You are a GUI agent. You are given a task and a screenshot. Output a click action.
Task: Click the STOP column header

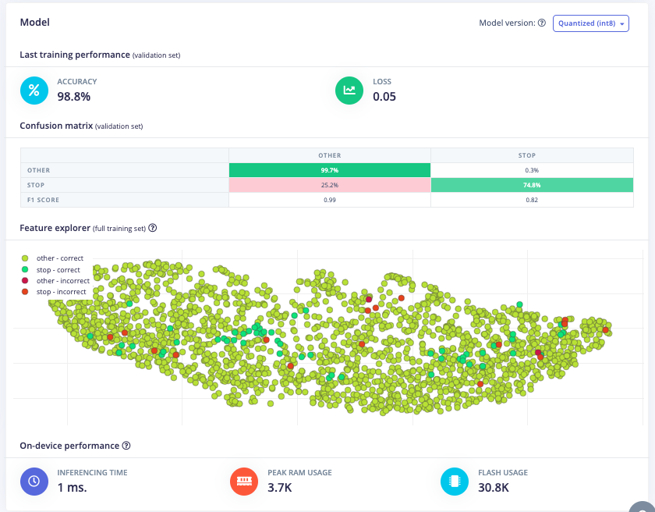532,155
